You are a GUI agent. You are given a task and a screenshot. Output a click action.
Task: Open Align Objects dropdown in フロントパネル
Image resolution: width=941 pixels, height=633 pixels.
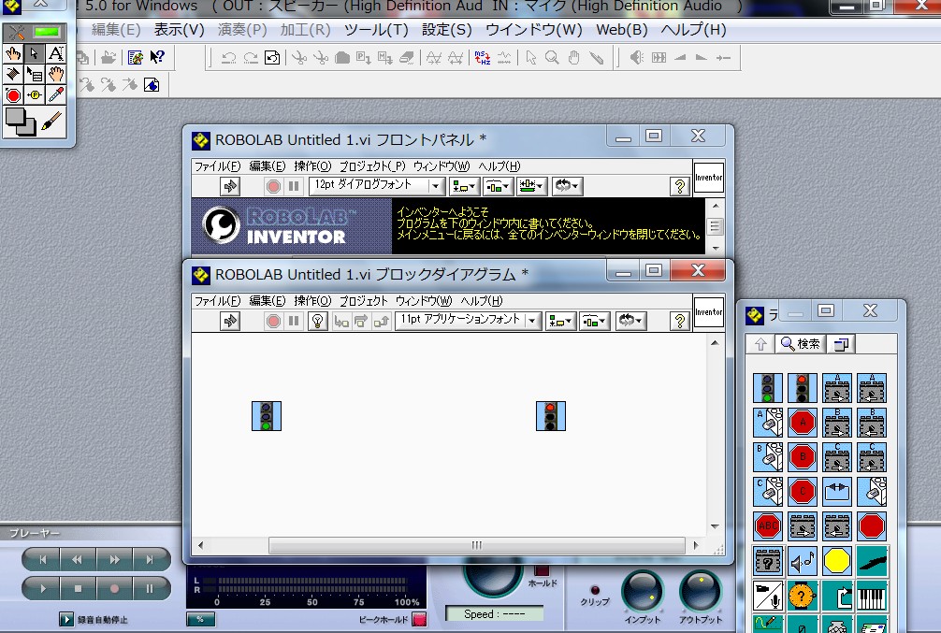(464, 187)
